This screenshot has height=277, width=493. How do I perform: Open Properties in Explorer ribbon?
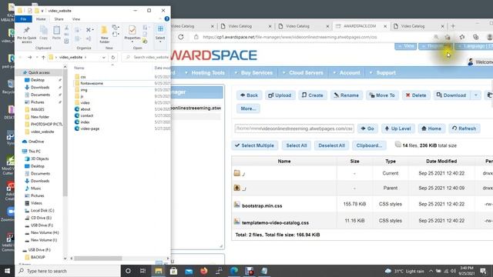pos(132,33)
